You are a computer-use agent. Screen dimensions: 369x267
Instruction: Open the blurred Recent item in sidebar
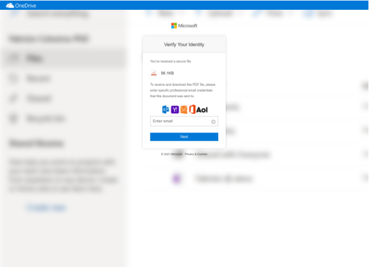pyautogui.click(x=37, y=79)
